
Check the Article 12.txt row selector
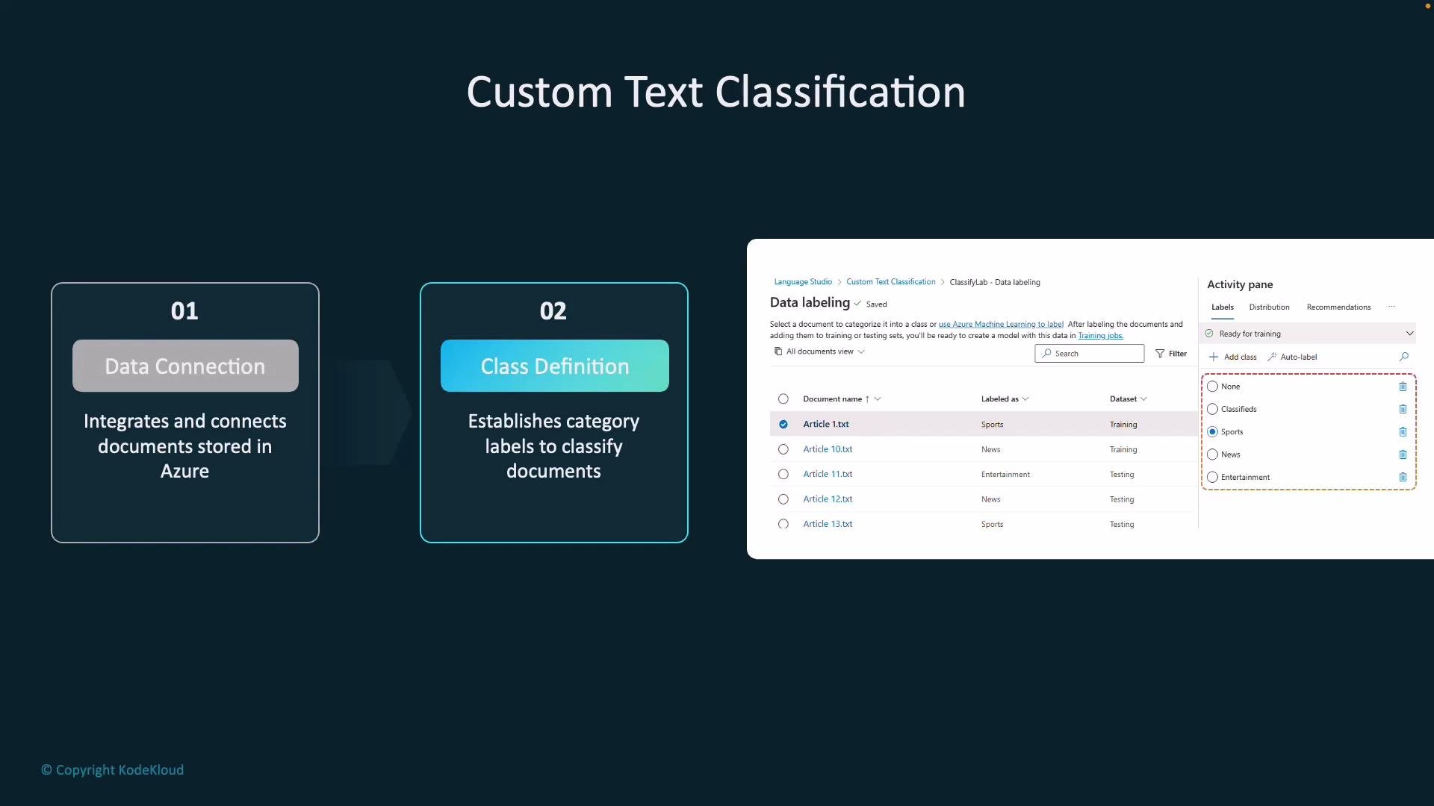[783, 499]
